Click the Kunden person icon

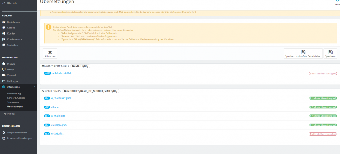click(x=4, y=34)
